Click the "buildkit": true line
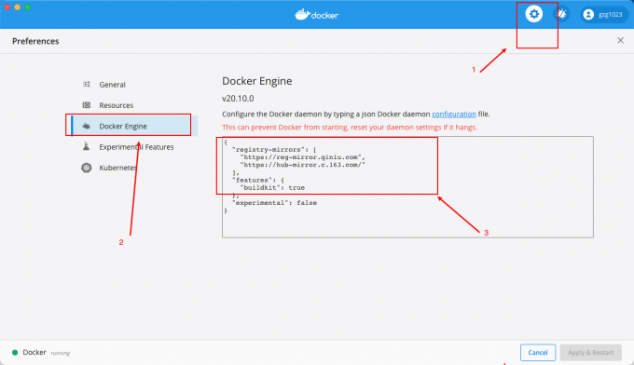Viewport: 634px width, 365px height. pos(272,187)
